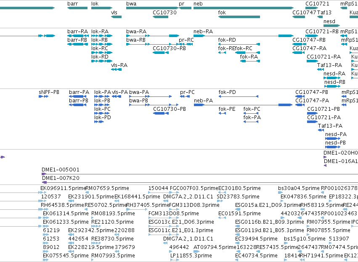Image resolution: width=358 pixels, height=262 pixels.
Task: Click the Taf13-RA transcript
Action: coord(321,69)
